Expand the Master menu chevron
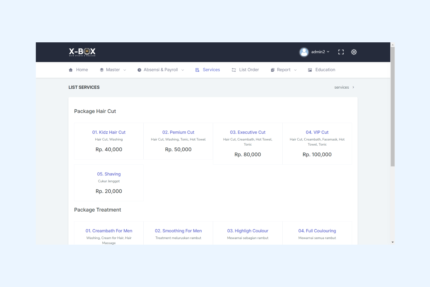The height and width of the screenshot is (287, 430). pos(125,70)
